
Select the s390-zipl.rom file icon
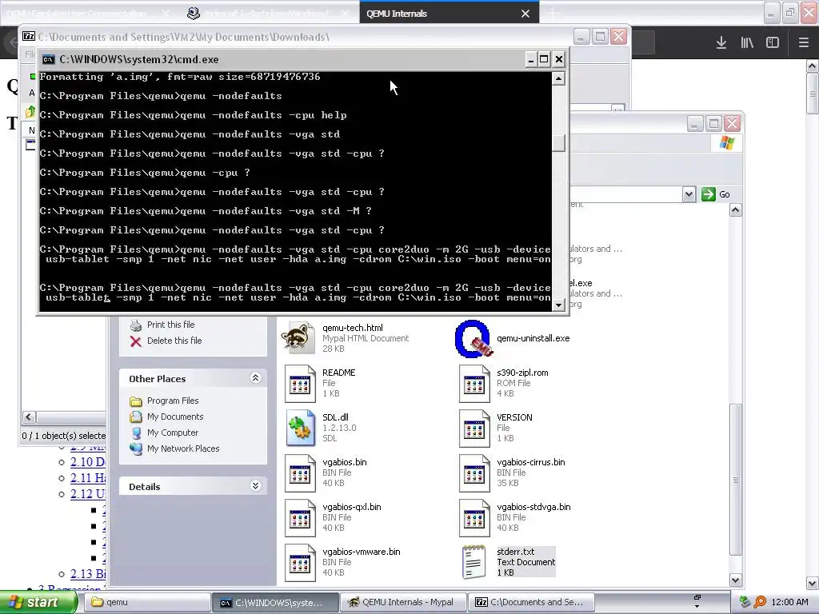point(474,384)
